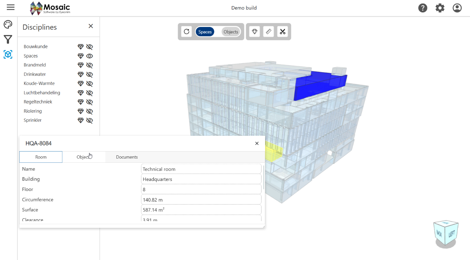
Task: Click the Name field value Technical room
Action: tap(201, 169)
